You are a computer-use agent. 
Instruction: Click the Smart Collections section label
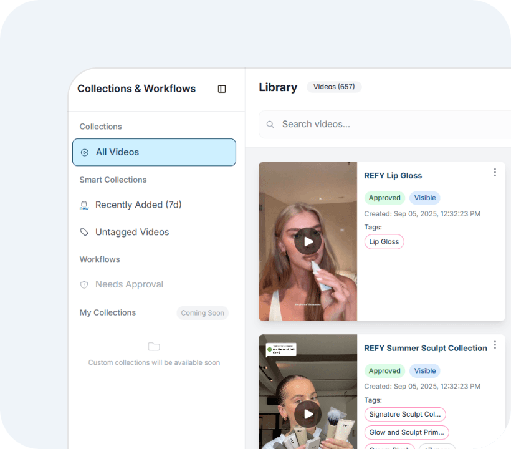click(113, 180)
